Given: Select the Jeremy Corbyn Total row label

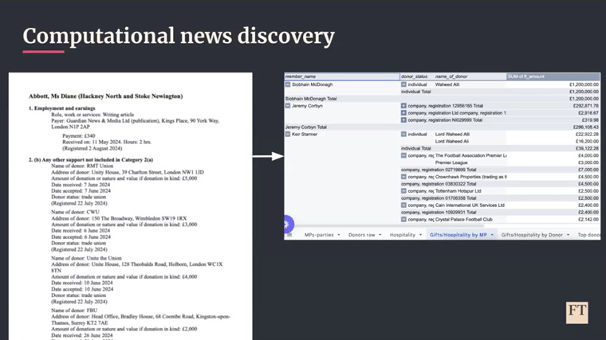Looking at the screenshot, I should click(x=306, y=127).
